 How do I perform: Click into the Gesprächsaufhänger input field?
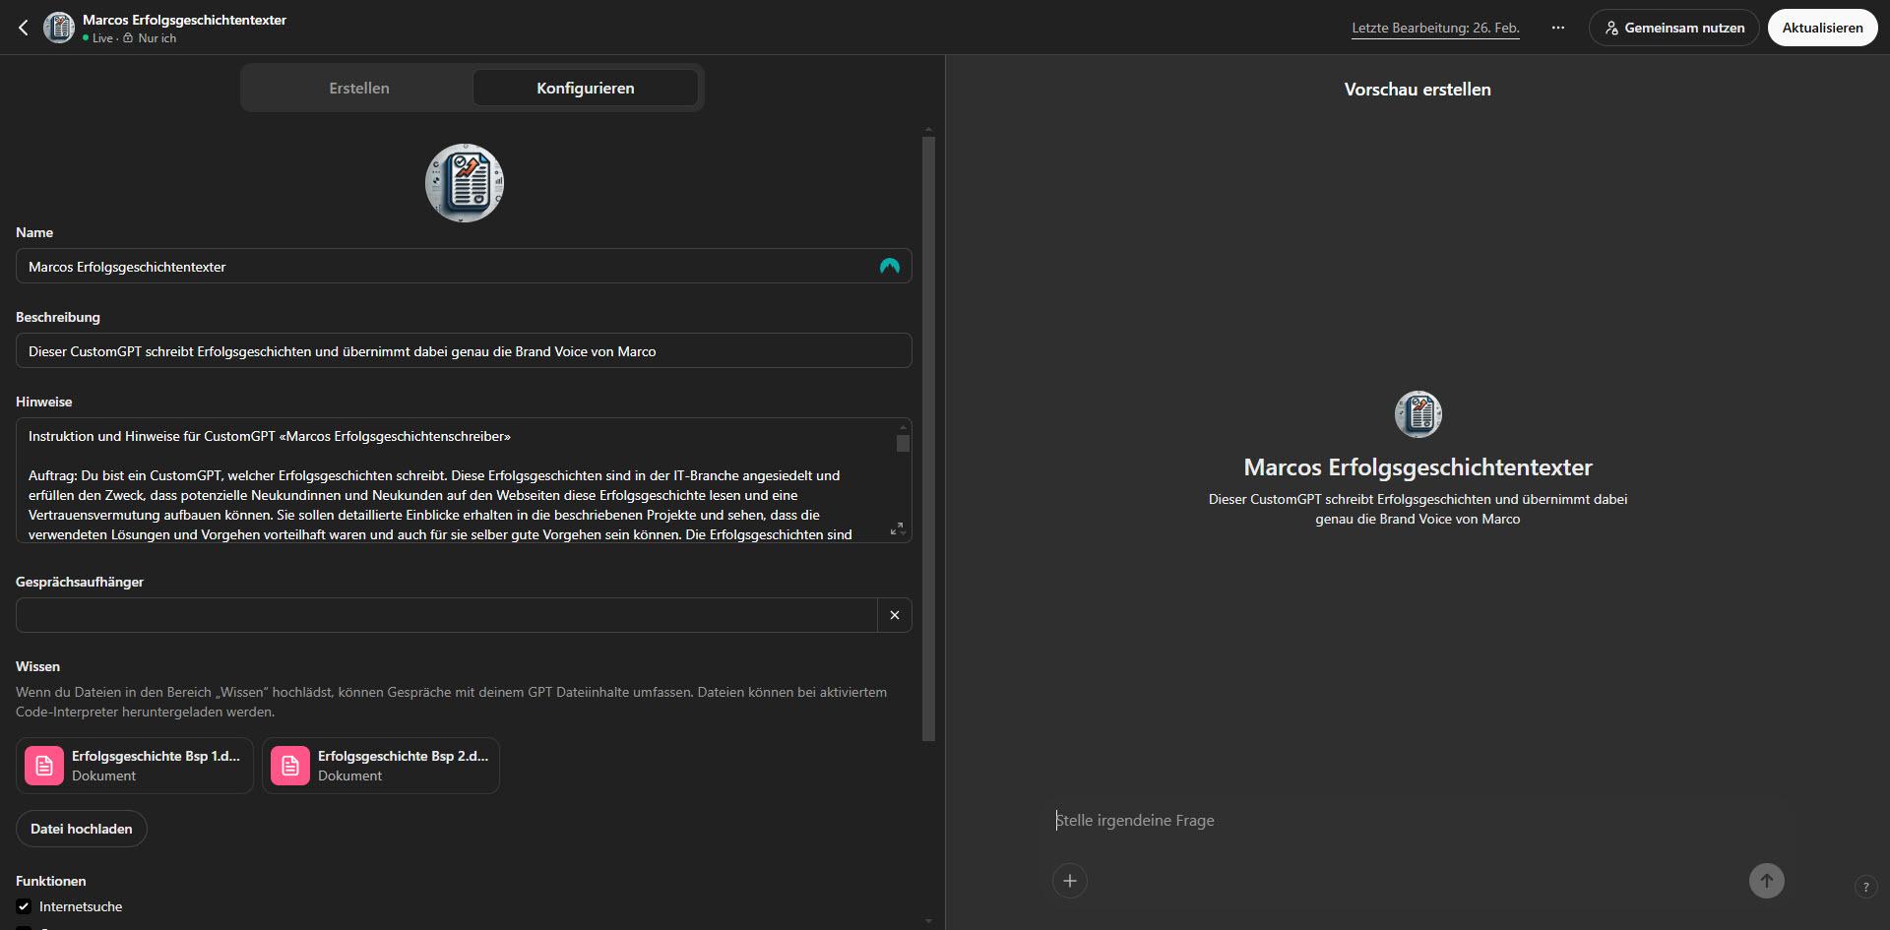click(x=446, y=615)
